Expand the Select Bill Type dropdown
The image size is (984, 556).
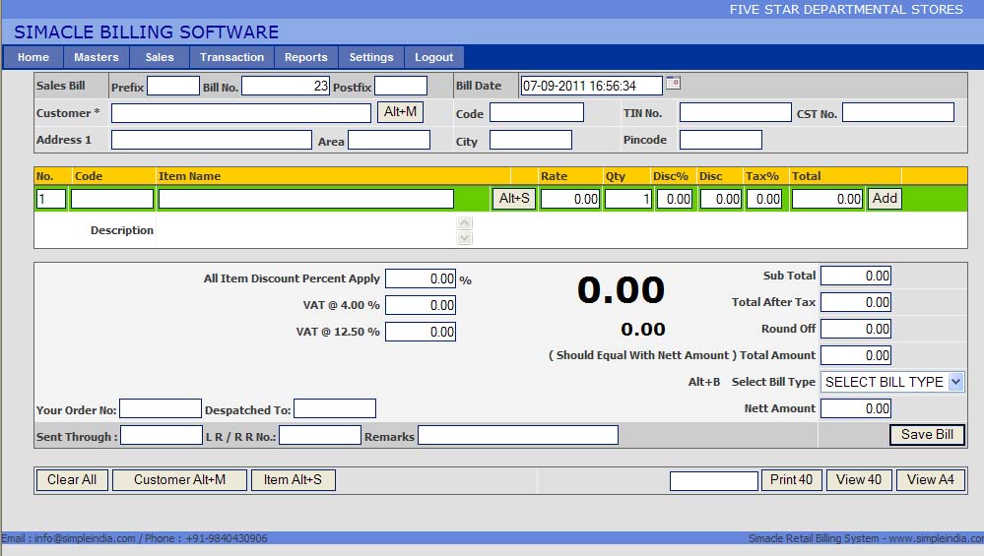[x=955, y=382]
